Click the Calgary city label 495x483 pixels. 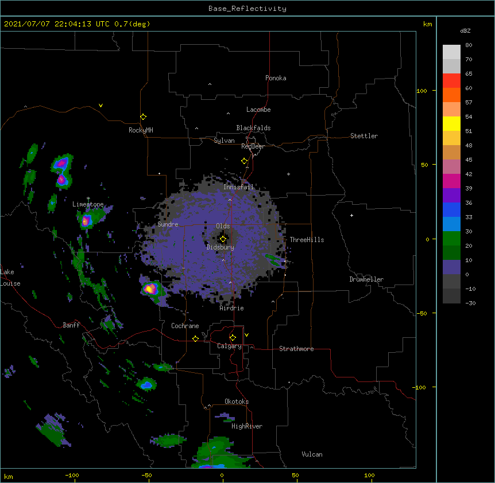[x=229, y=346]
